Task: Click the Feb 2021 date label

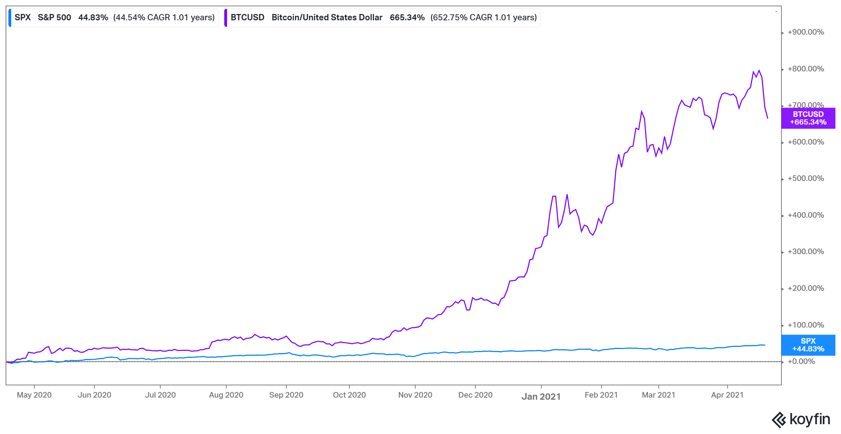Action: tap(601, 395)
